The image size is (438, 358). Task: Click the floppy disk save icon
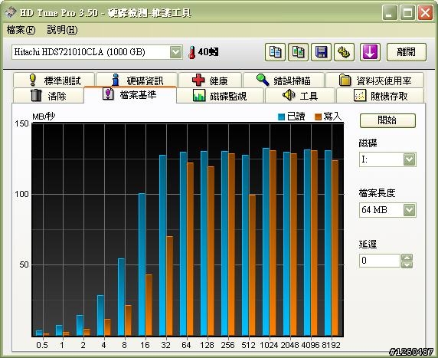point(322,52)
